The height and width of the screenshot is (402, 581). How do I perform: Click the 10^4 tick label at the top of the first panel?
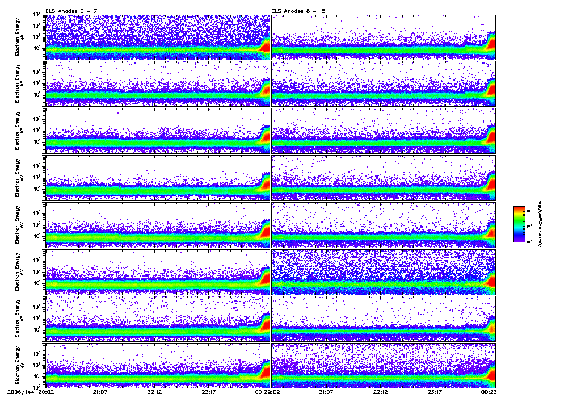[37, 15]
